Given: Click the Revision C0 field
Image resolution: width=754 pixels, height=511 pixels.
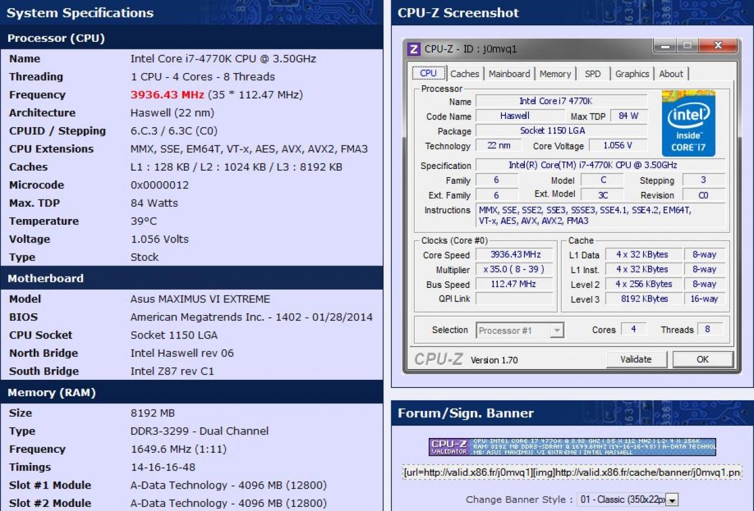Looking at the screenshot, I should [703, 195].
